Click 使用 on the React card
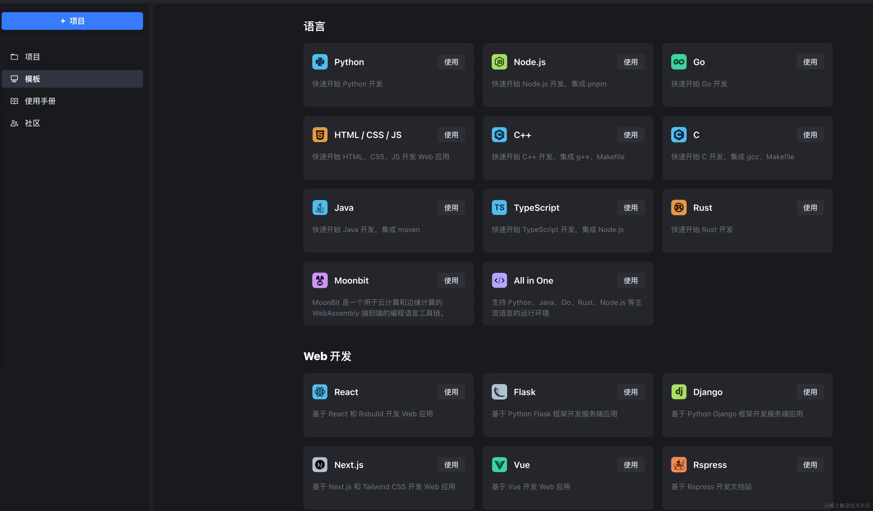The width and height of the screenshot is (873, 511). [x=451, y=392]
